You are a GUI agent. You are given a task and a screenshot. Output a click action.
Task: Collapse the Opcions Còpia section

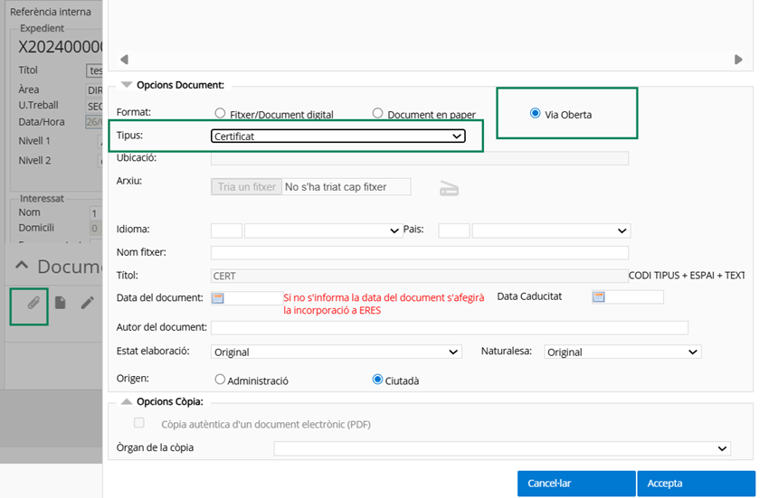tap(125, 401)
